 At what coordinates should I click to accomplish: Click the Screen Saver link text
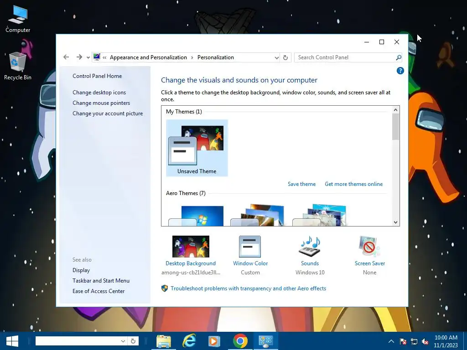point(369,263)
